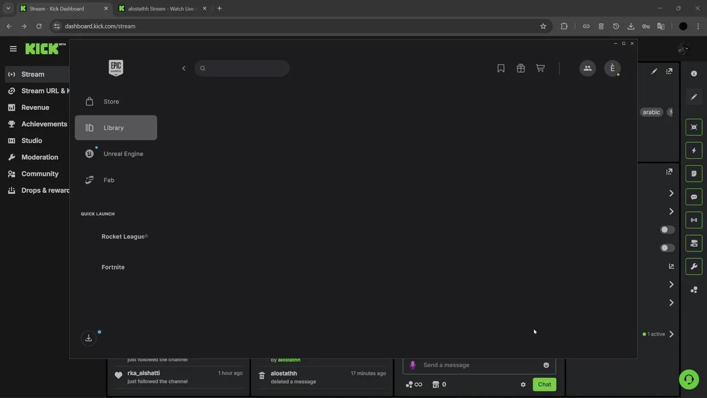This screenshot has height=398, width=707.
Task: Open the Epic launcher downloads icon
Action: click(x=88, y=338)
